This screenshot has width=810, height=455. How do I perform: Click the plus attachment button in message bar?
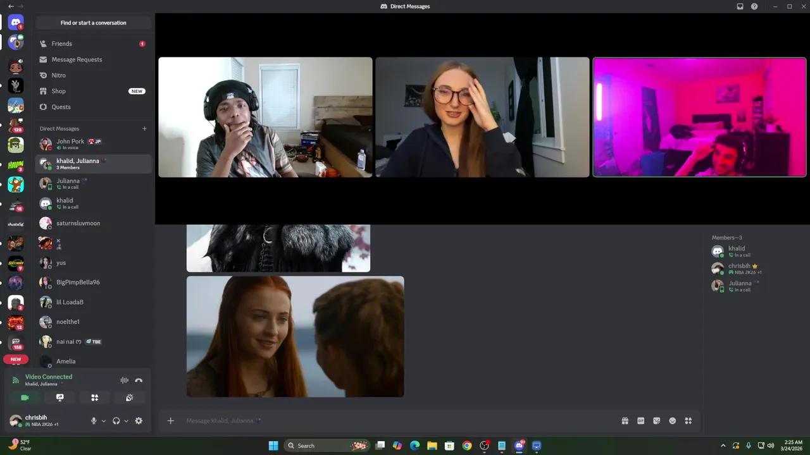tap(170, 421)
